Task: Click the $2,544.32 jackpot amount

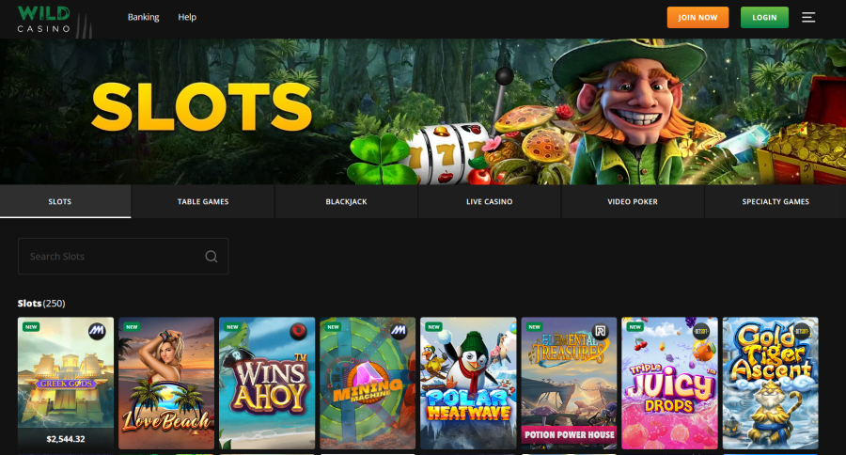Action: pyautogui.click(x=65, y=439)
